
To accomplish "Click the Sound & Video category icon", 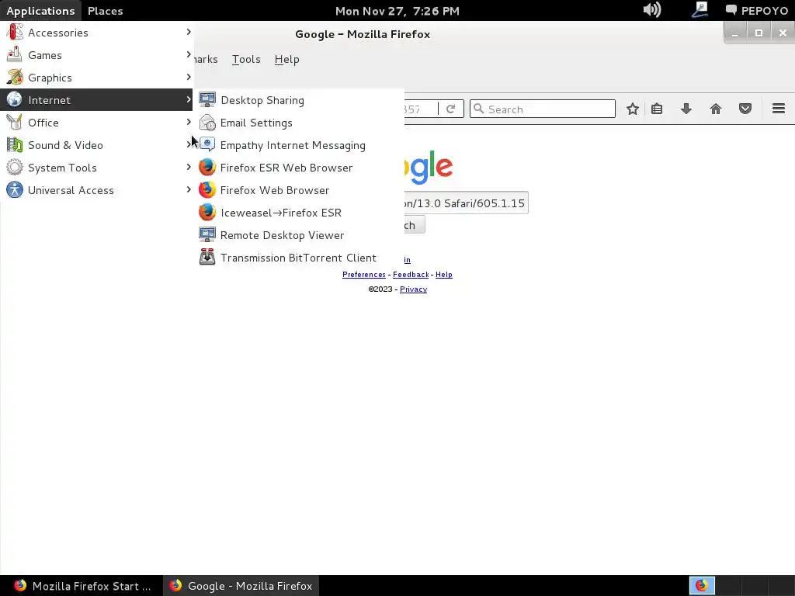I will tap(15, 144).
